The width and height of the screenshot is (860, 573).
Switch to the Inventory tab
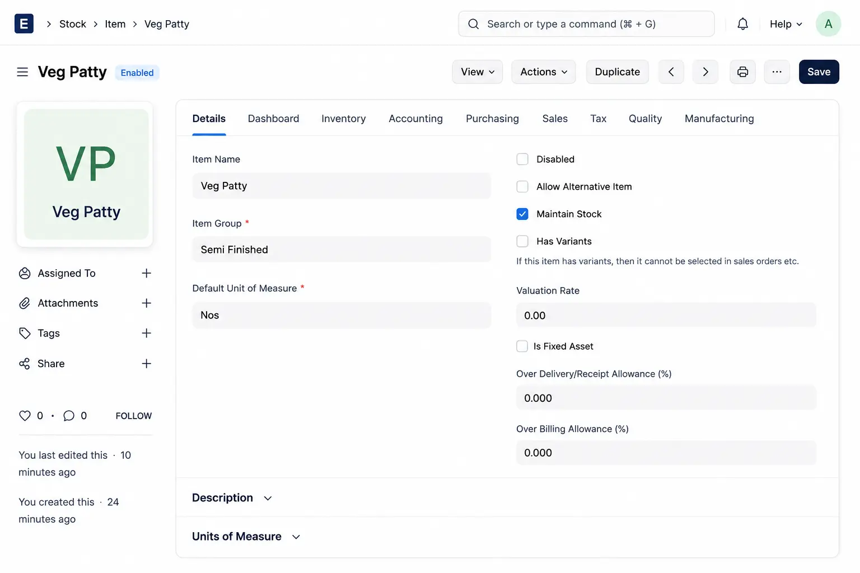click(343, 119)
